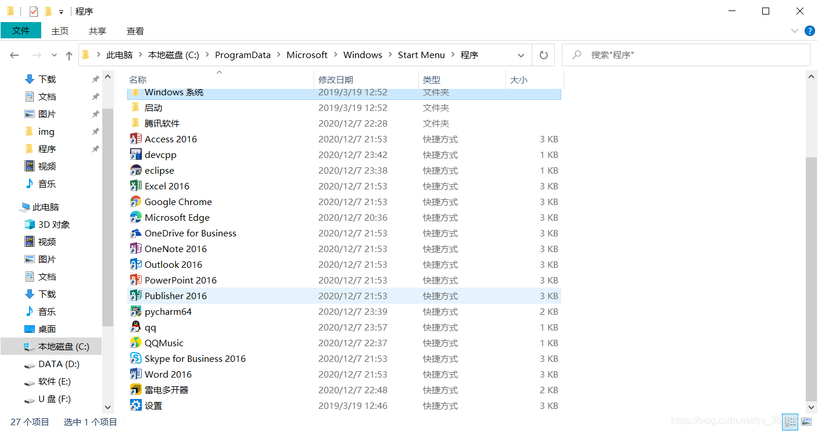Click the refresh button in address bar
This screenshot has height=431, width=818.
tap(543, 55)
